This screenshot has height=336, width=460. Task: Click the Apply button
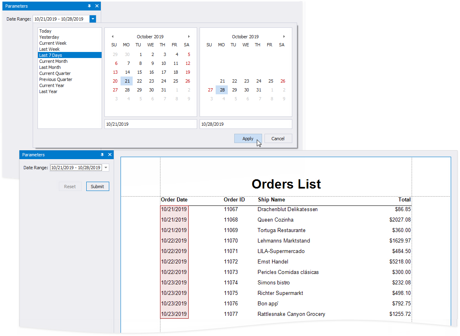click(x=248, y=139)
